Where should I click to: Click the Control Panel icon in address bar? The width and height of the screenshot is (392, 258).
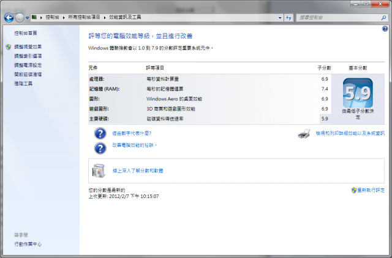click(x=34, y=17)
